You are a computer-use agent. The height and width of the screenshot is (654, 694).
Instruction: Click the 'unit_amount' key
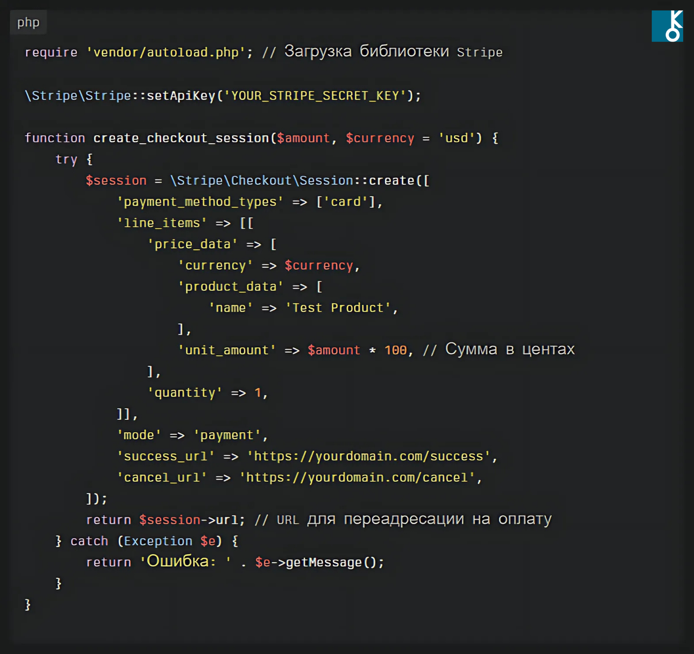[227, 350]
